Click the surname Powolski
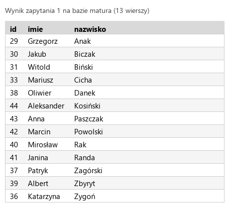This screenshot has height=207, width=229. point(89,132)
